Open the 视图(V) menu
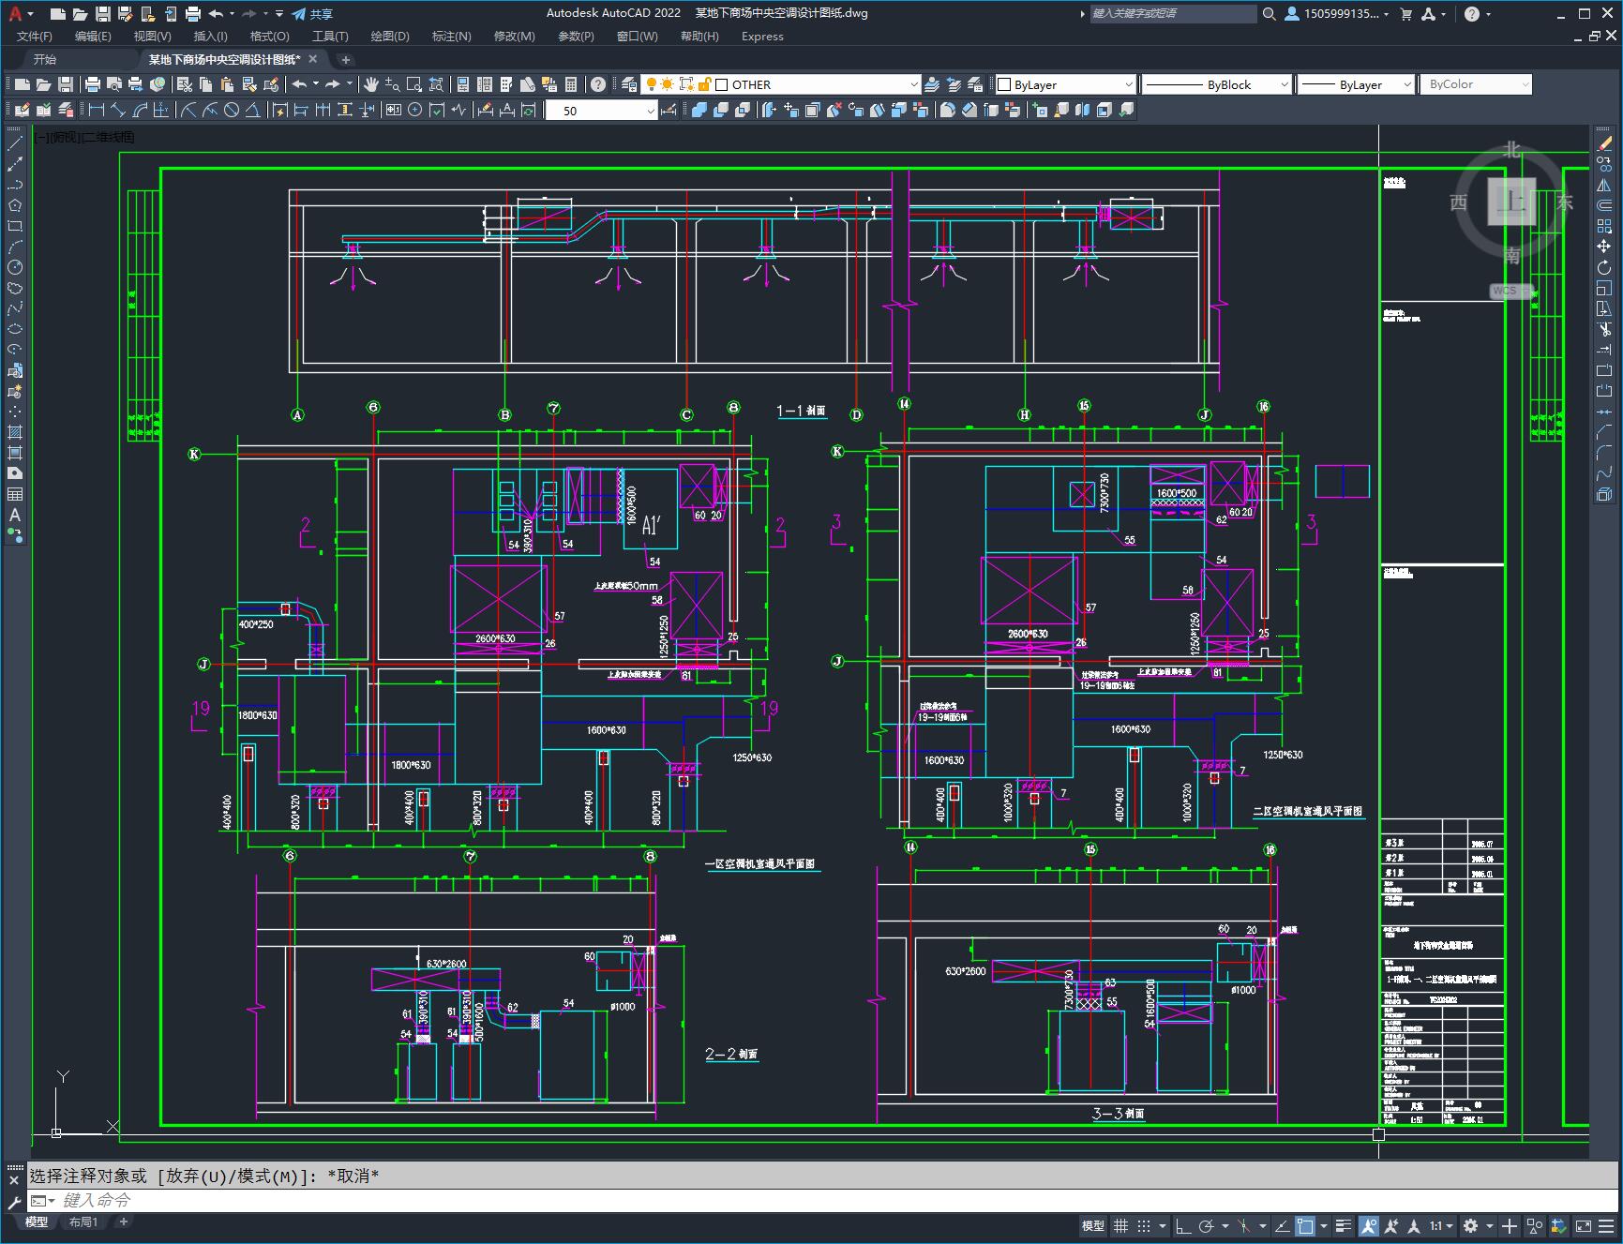Image resolution: width=1623 pixels, height=1244 pixels. 152,36
